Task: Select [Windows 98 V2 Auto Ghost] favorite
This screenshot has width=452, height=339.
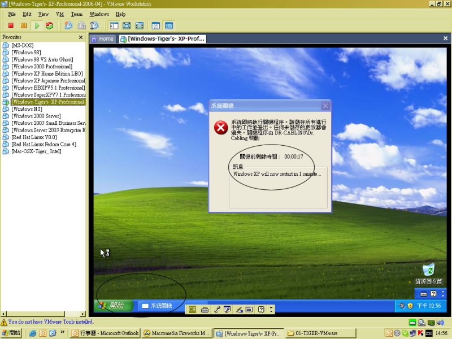Action: coord(42,59)
